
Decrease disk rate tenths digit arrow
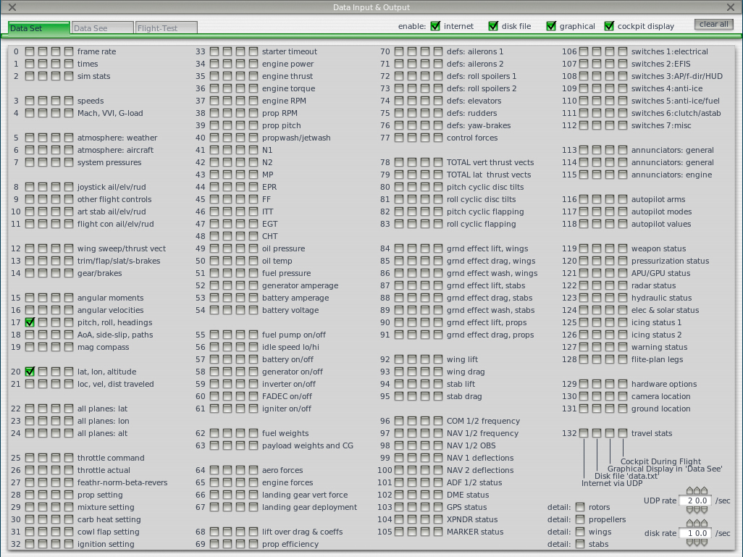pyautogui.click(x=704, y=543)
